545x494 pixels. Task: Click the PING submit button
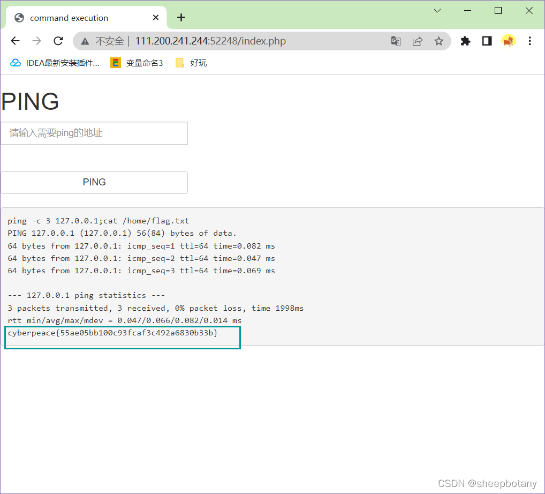point(94,182)
